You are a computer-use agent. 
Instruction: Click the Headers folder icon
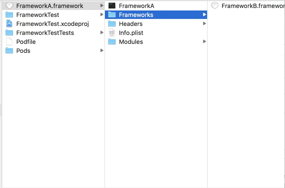[112, 24]
